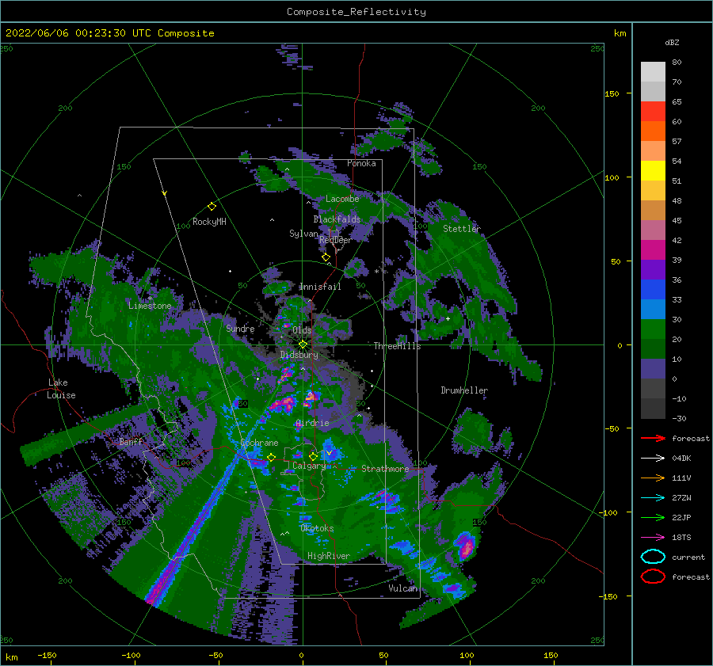Viewport: 713px width, 666px height.
Task: Click the cyan current ellipse icon
Action: coord(653,557)
